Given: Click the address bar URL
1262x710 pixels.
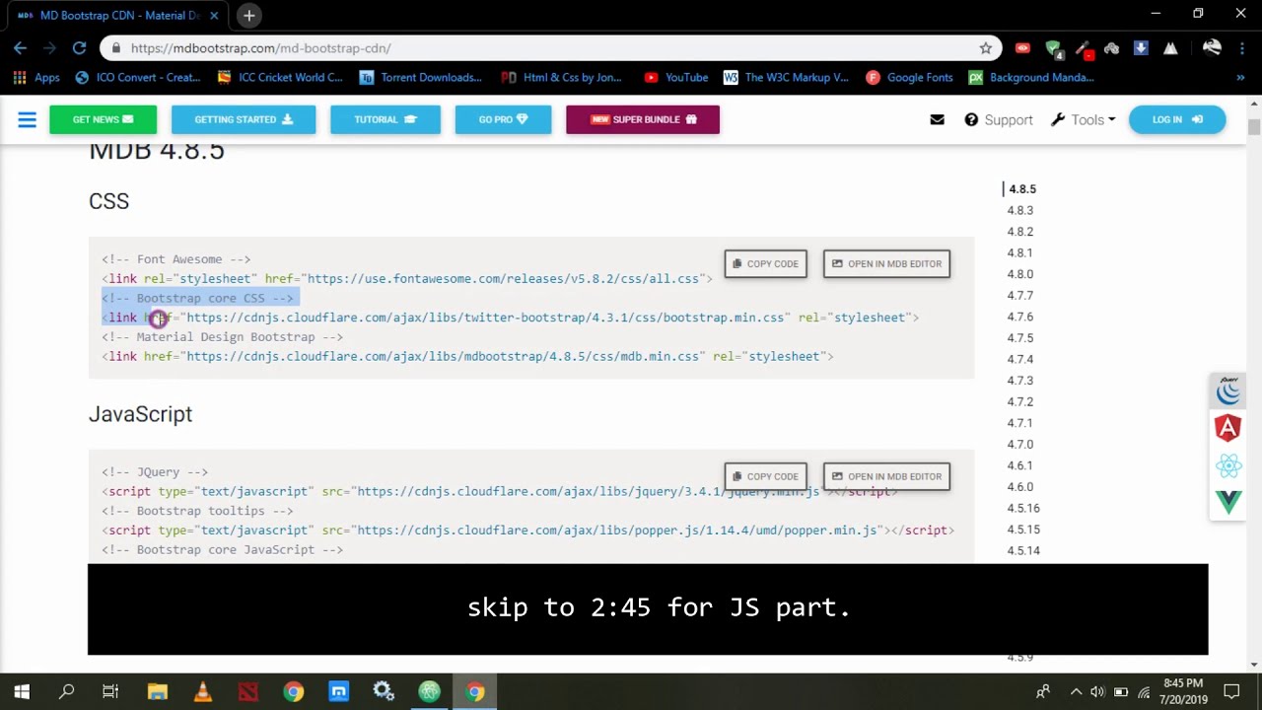Looking at the screenshot, I should click(x=260, y=47).
